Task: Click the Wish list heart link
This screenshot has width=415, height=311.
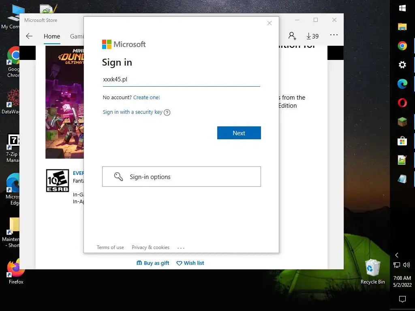Action: (190, 263)
